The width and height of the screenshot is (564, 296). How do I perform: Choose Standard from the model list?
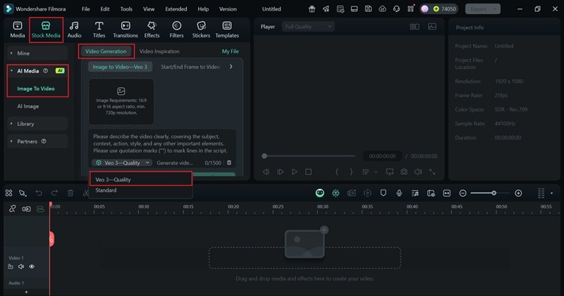coord(140,190)
